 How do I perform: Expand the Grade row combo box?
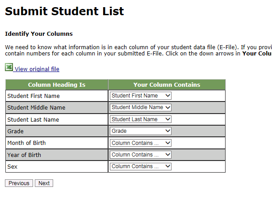click(x=140, y=131)
